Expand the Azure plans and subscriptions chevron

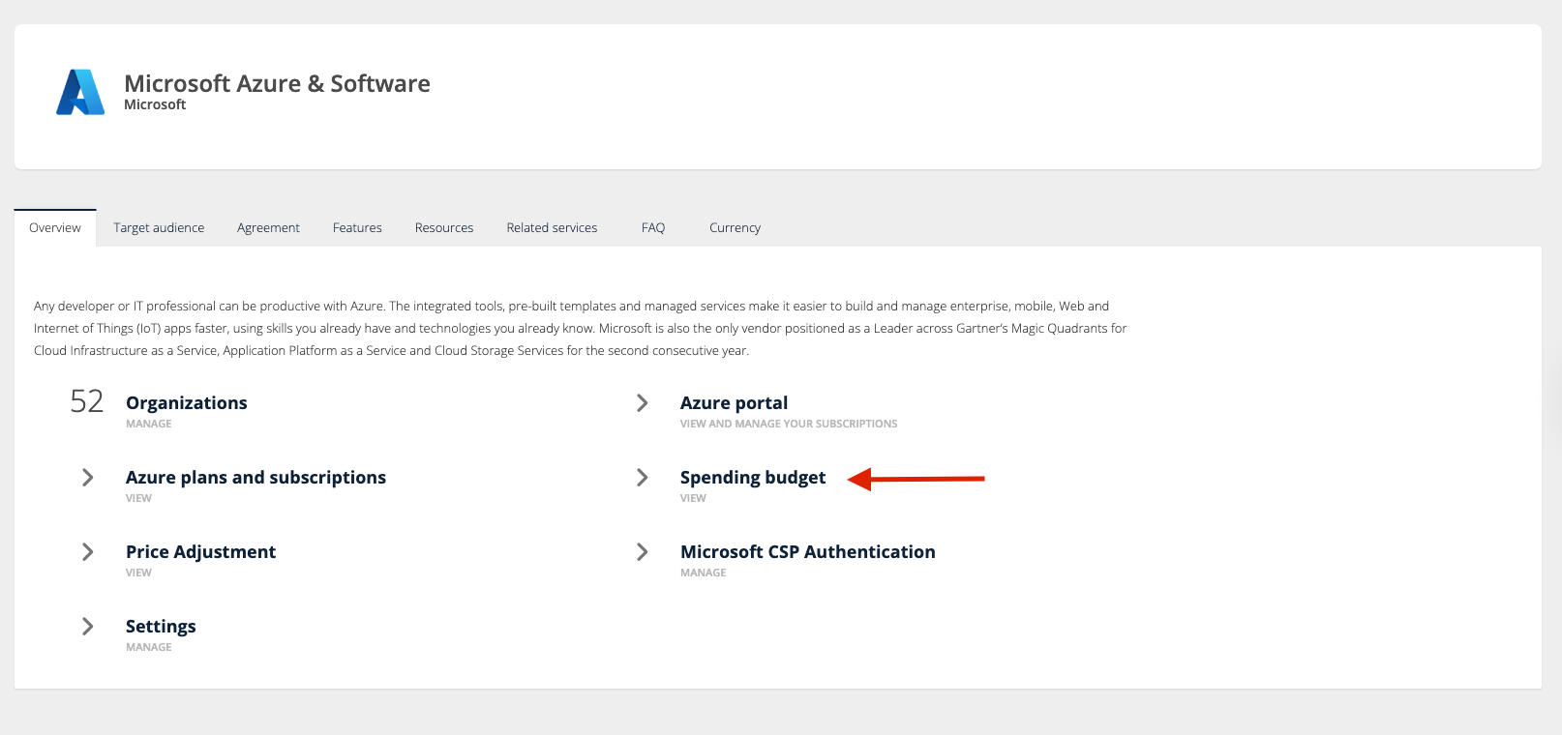pos(88,477)
